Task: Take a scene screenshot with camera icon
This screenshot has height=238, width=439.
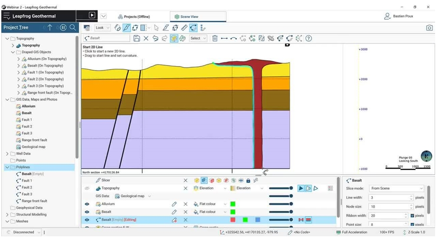Action: [x=429, y=28]
